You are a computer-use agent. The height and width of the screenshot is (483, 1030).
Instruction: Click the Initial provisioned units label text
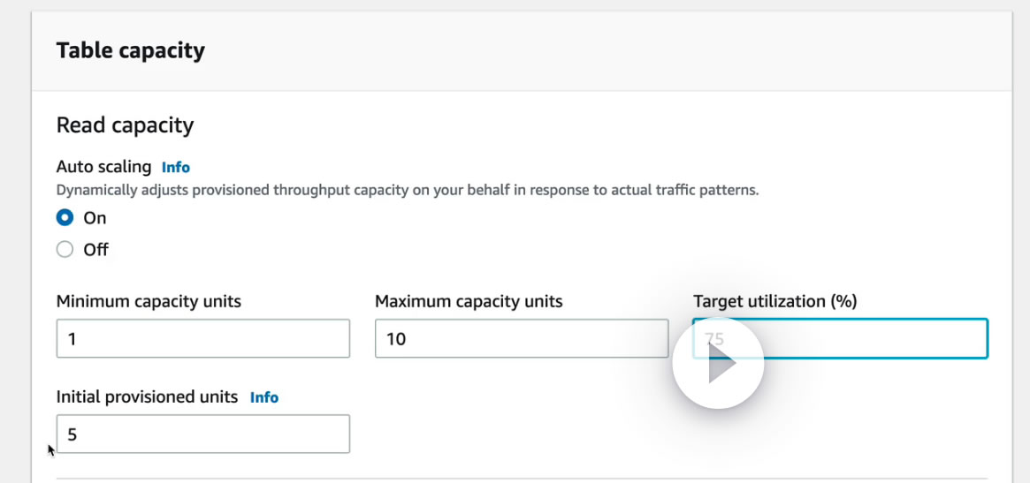[x=147, y=397]
